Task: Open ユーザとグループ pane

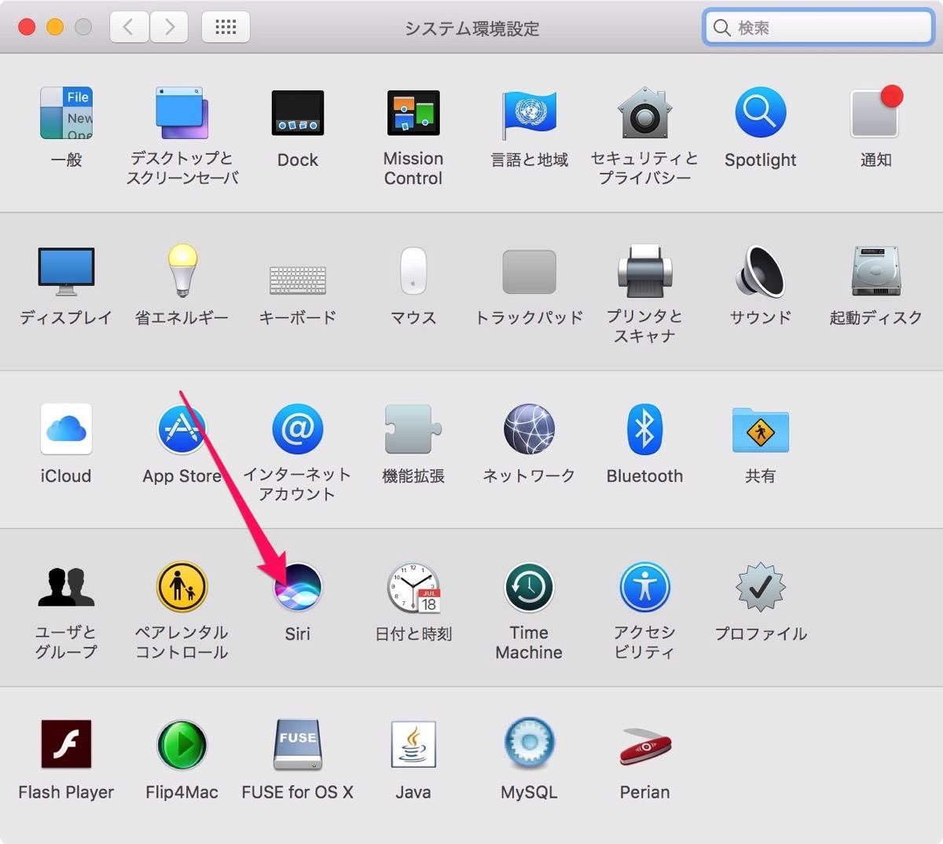Action: click(x=66, y=588)
